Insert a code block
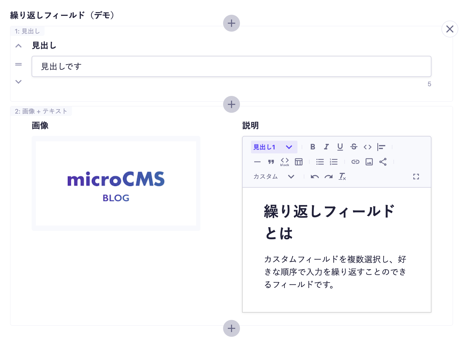This screenshot has width=462, height=341. pos(285,162)
